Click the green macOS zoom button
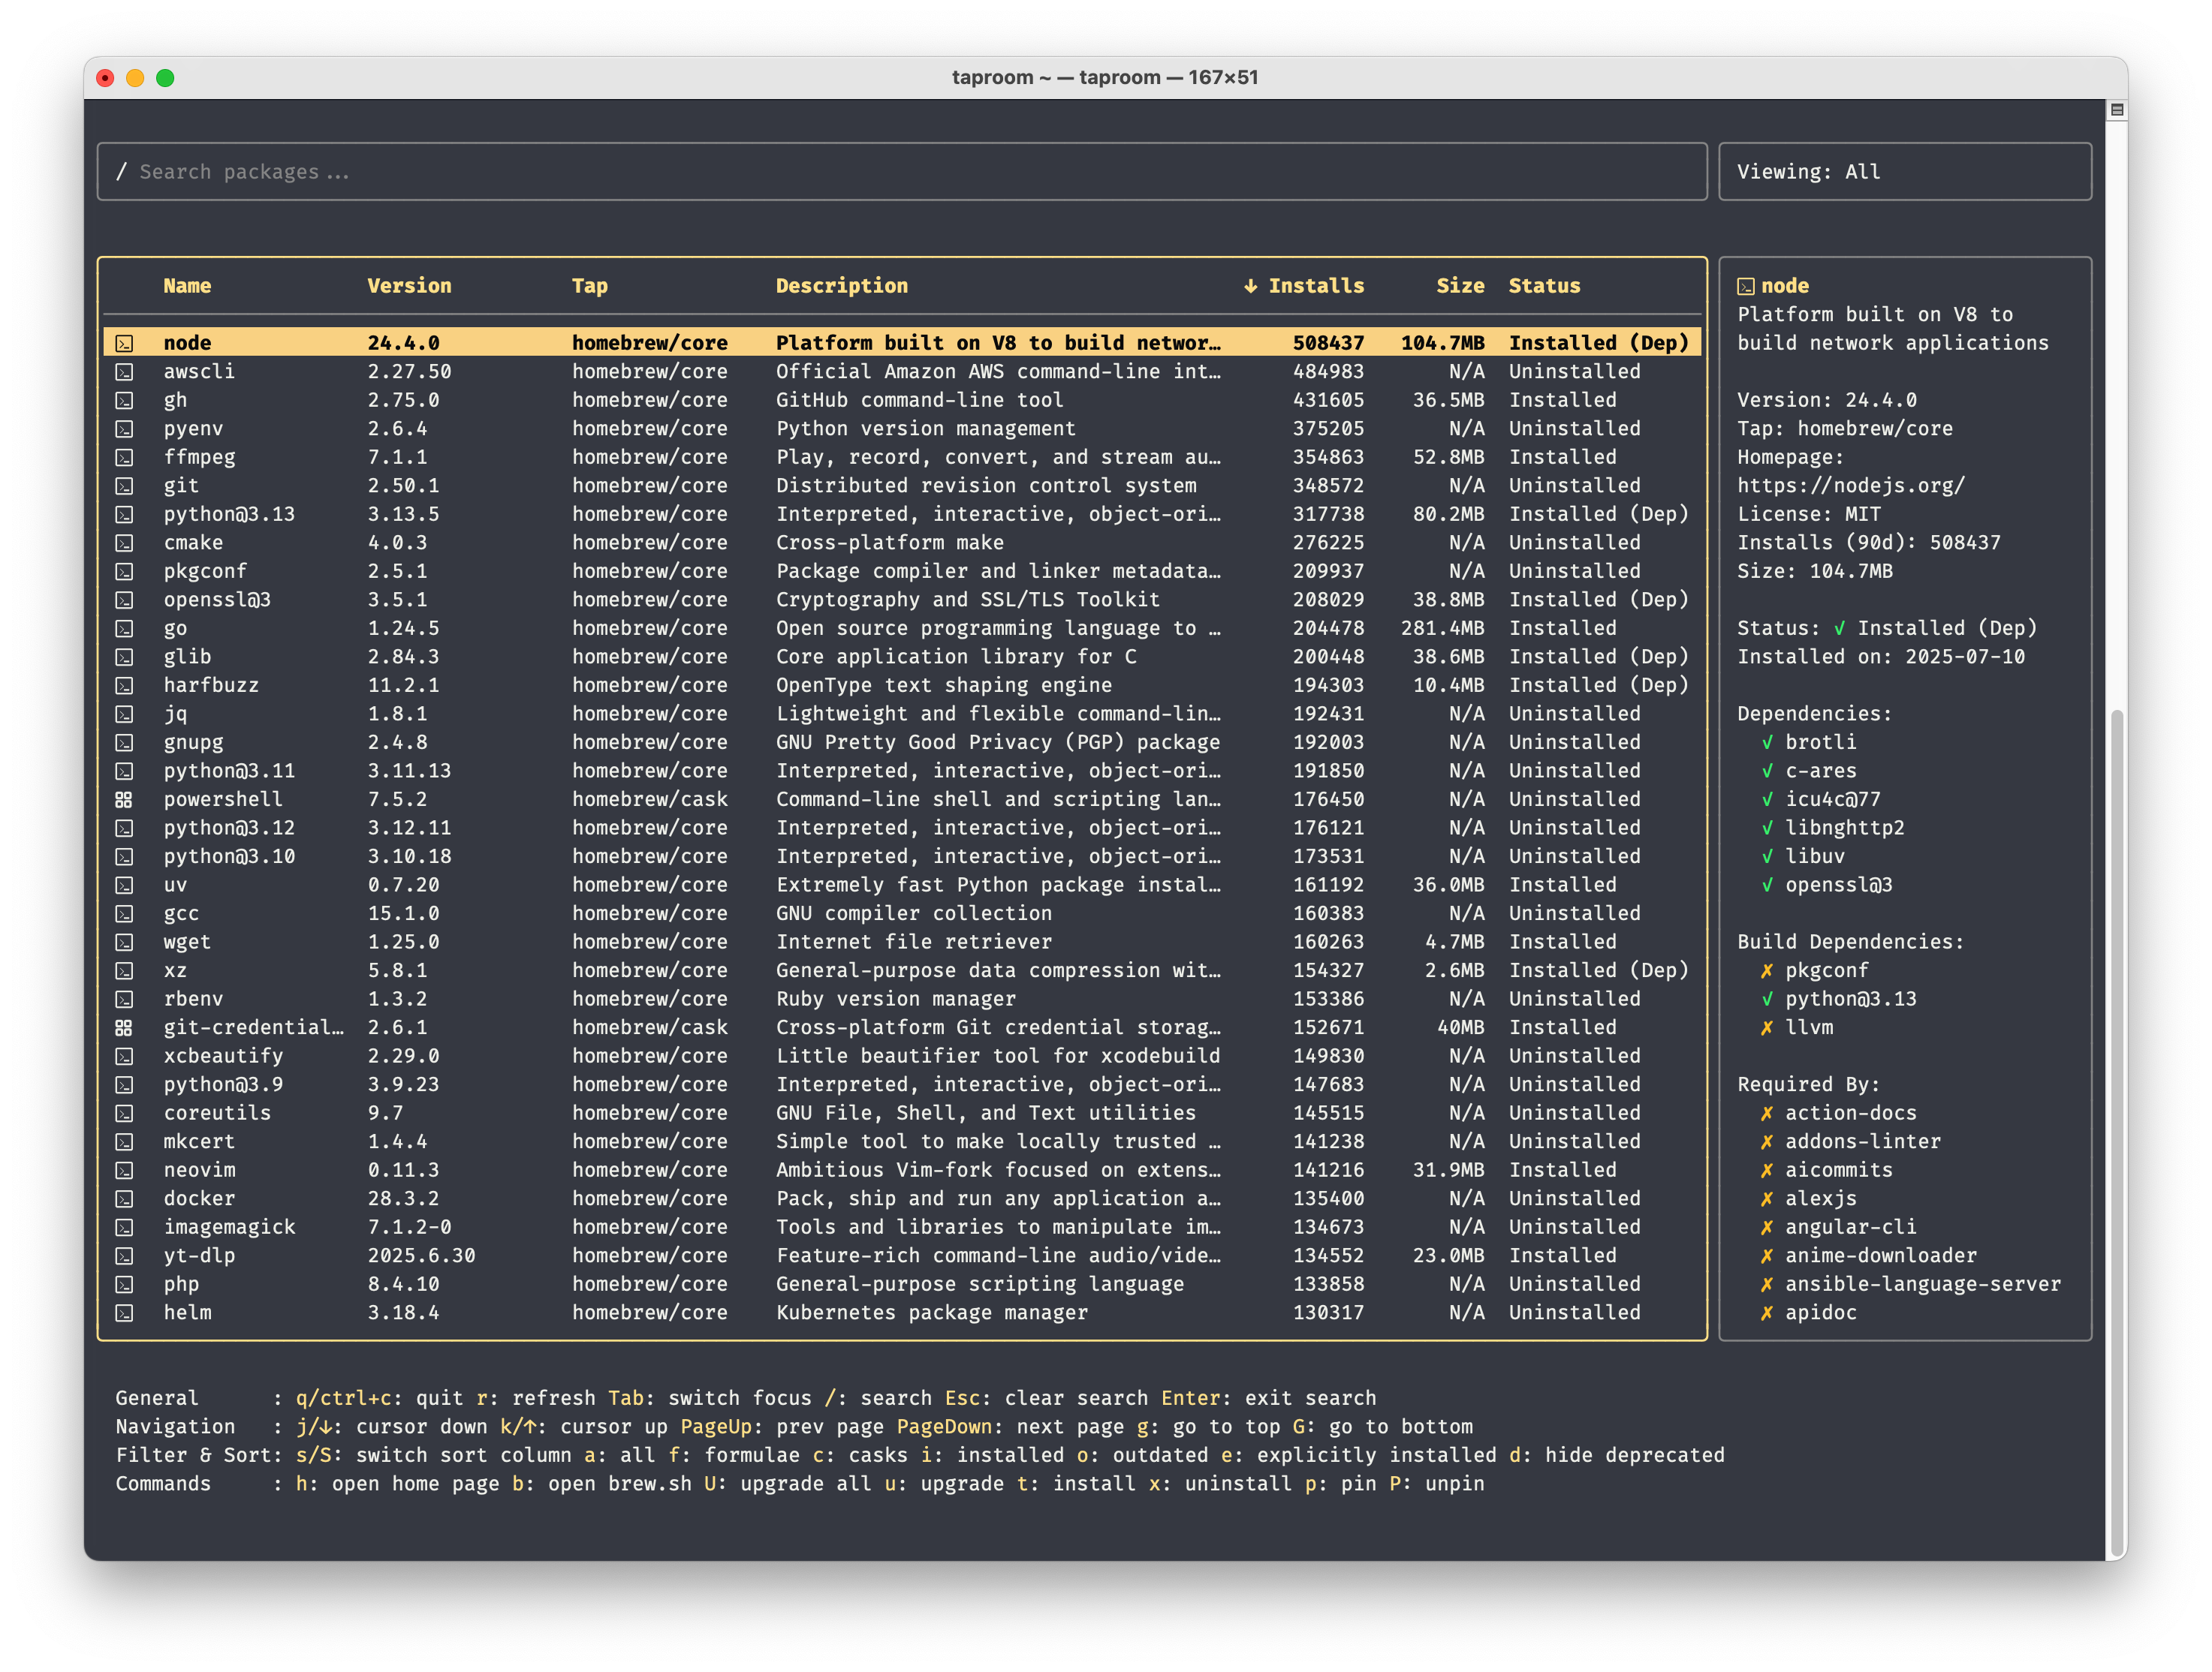The image size is (2212, 1672). pos(165,78)
